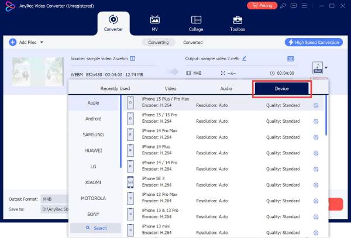This screenshot has width=351, height=238.
Task: Select the Video format tab
Action: pos(171,88)
